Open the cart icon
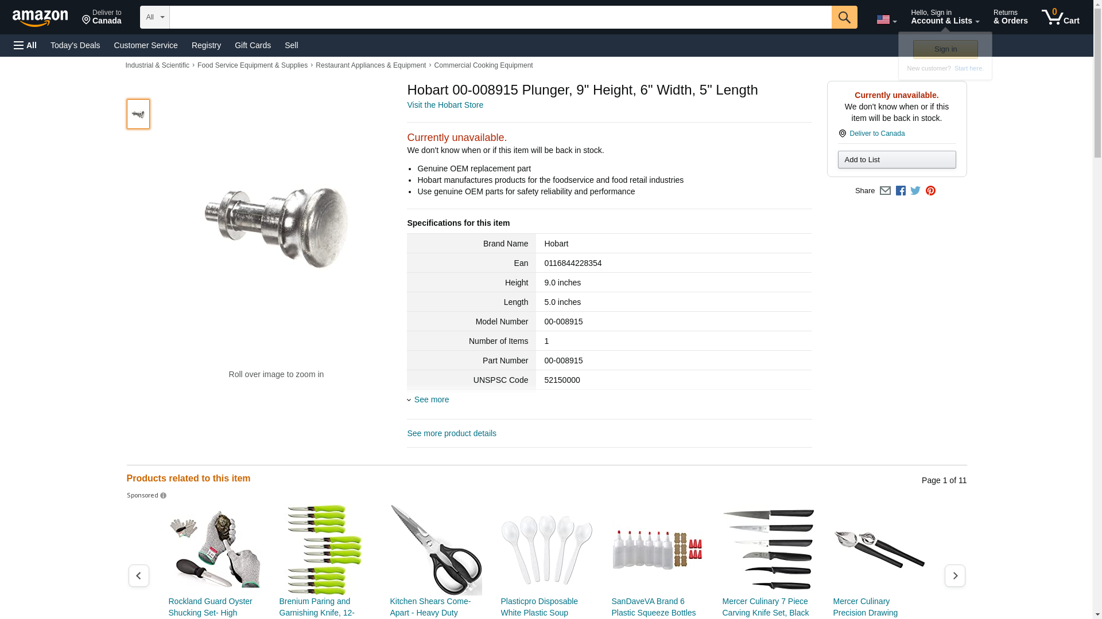Screen dimensions: 1102x619 click(1061, 17)
